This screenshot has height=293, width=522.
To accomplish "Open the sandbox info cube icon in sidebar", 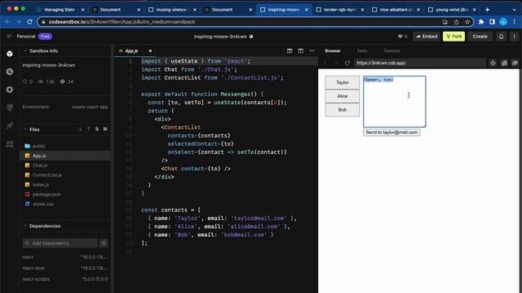I will point(10,54).
